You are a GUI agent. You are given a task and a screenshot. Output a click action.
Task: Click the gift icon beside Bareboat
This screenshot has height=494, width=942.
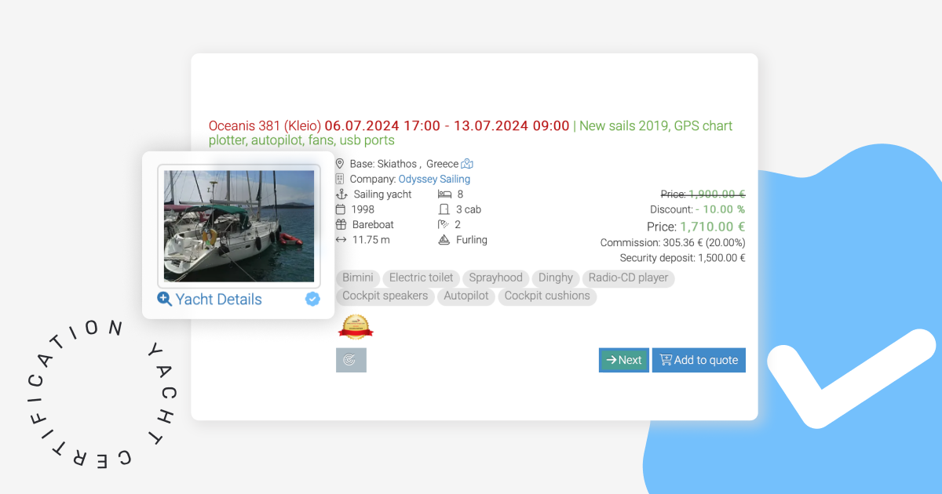pyautogui.click(x=340, y=224)
